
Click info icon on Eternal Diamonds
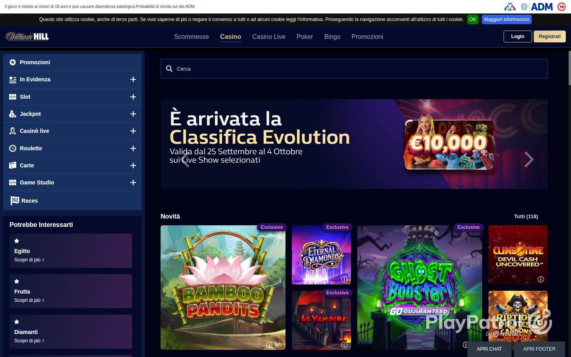coord(344,279)
